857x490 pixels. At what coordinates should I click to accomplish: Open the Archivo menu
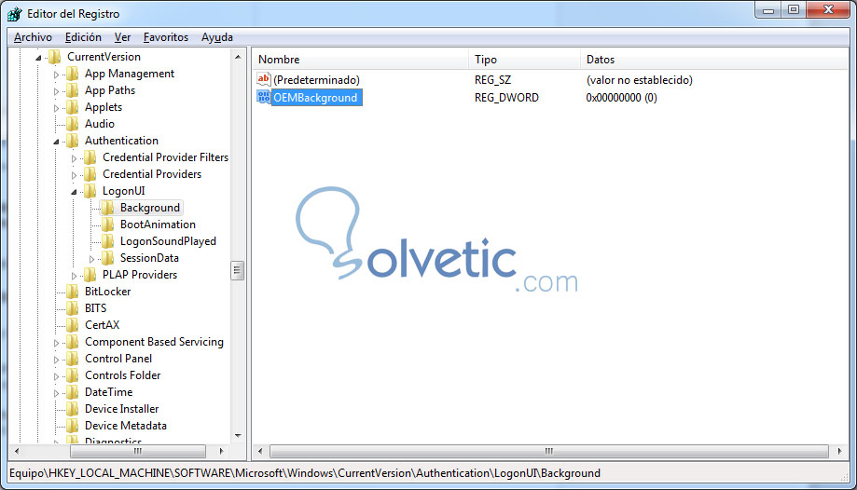click(x=33, y=37)
